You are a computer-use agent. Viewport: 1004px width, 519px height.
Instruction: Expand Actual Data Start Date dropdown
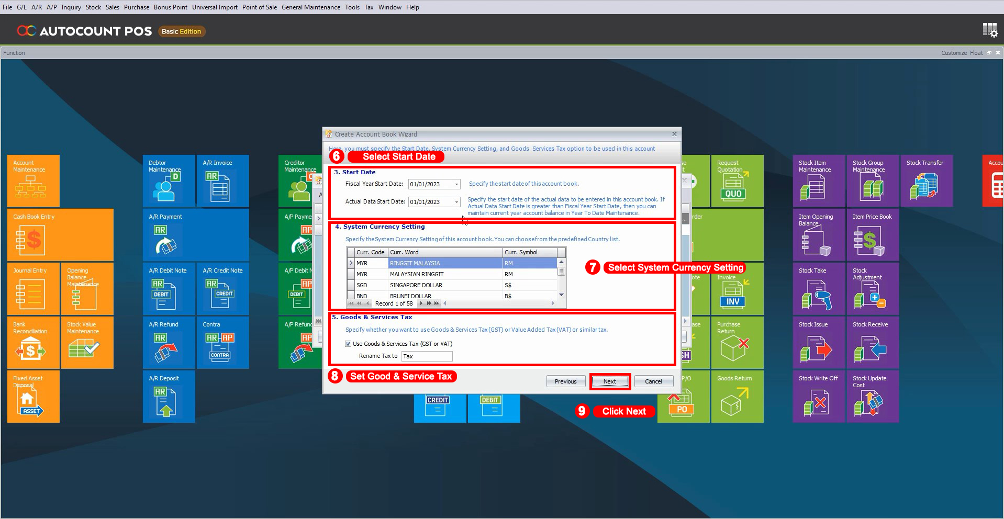[456, 202]
